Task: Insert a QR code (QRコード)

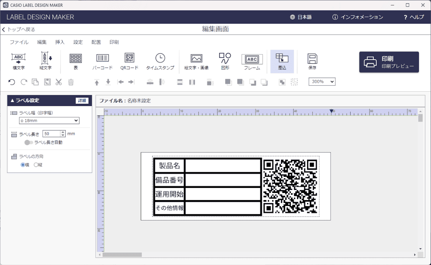Action: (x=129, y=61)
